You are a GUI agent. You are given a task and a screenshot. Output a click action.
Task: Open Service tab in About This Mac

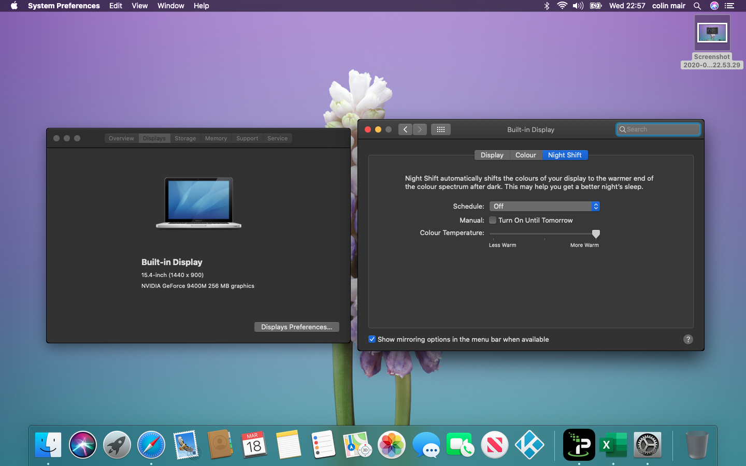click(278, 138)
